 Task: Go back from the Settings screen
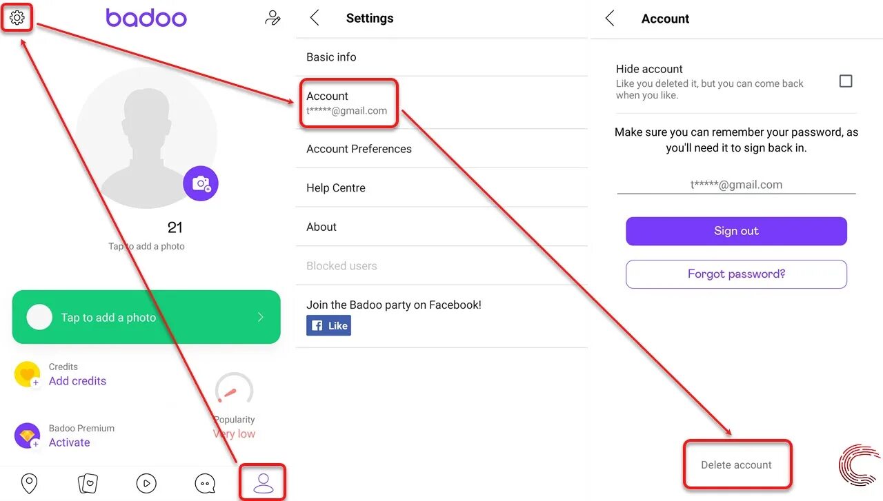315,18
